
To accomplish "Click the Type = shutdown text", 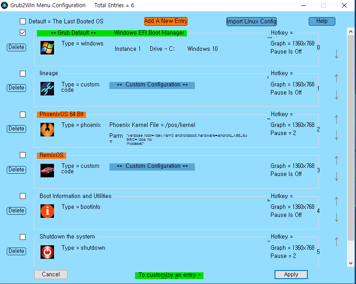I will pos(83,248).
